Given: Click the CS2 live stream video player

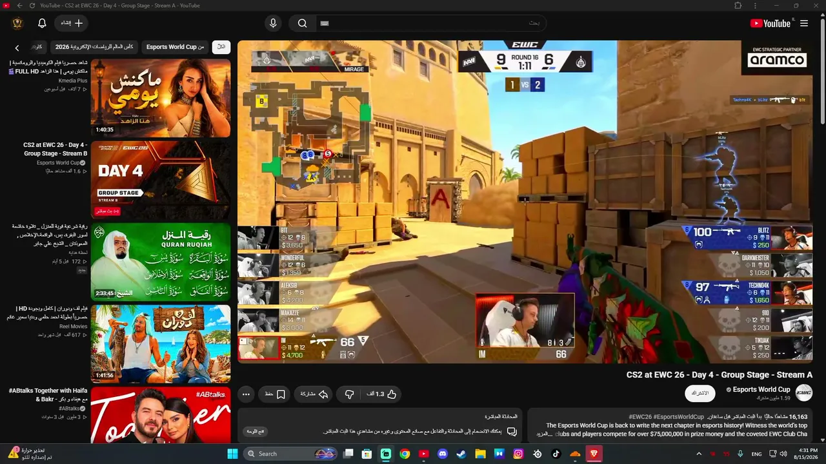Looking at the screenshot, I should (x=525, y=202).
